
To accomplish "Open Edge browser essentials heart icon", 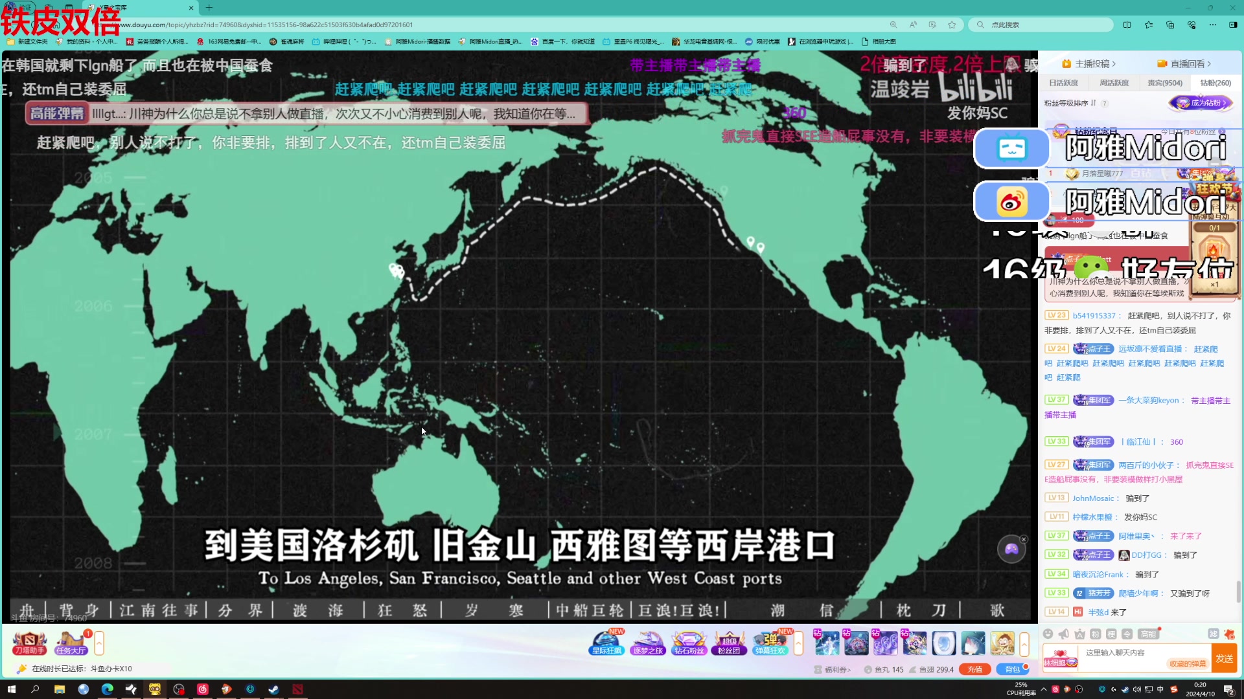I will click(x=1192, y=25).
